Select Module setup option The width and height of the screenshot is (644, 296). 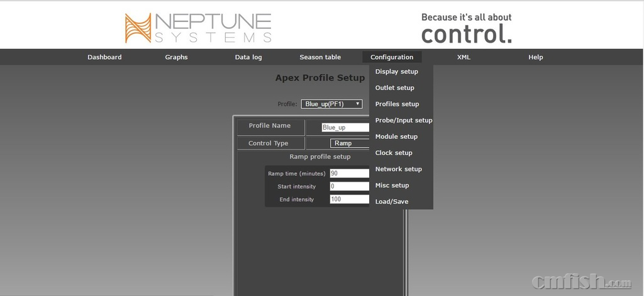[396, 137]
